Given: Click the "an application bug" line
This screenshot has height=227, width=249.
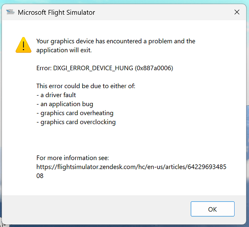Looking at the screenshot, I should [65, 104].
